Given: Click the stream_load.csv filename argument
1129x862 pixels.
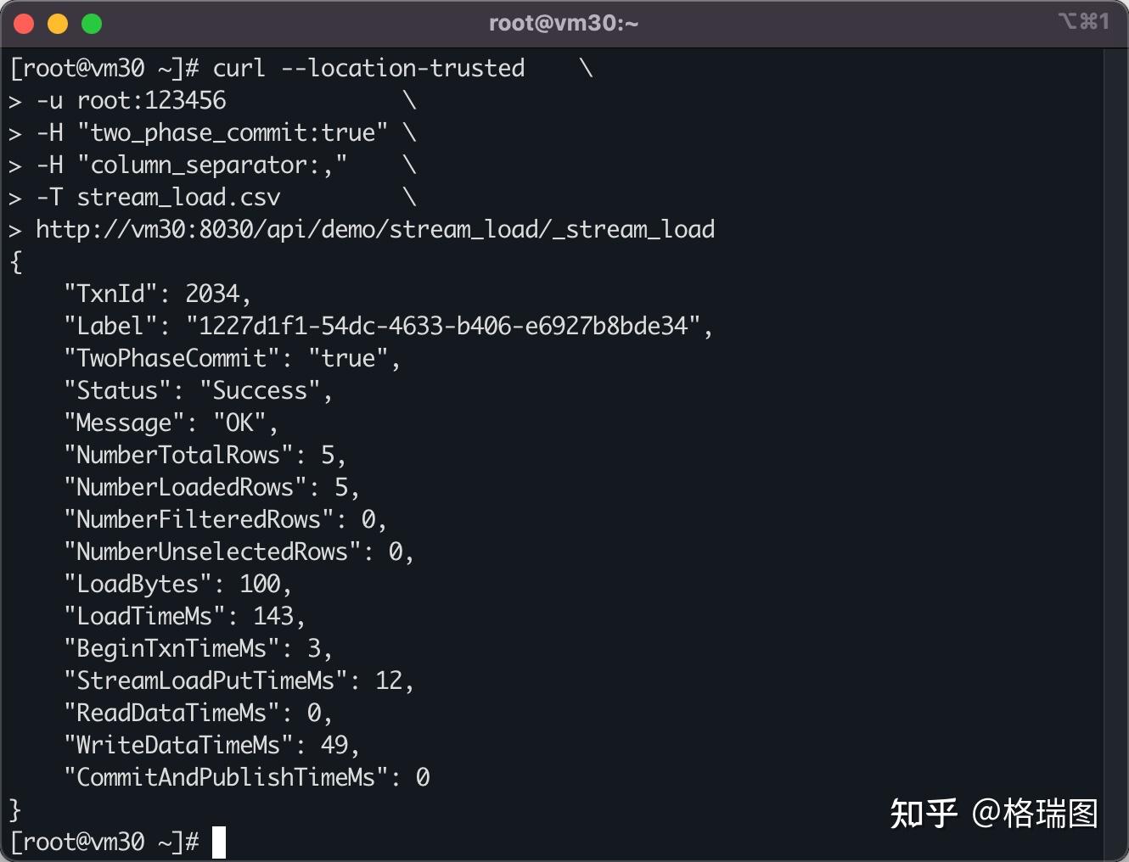Looking at the screenshot, I should [178, 197].
